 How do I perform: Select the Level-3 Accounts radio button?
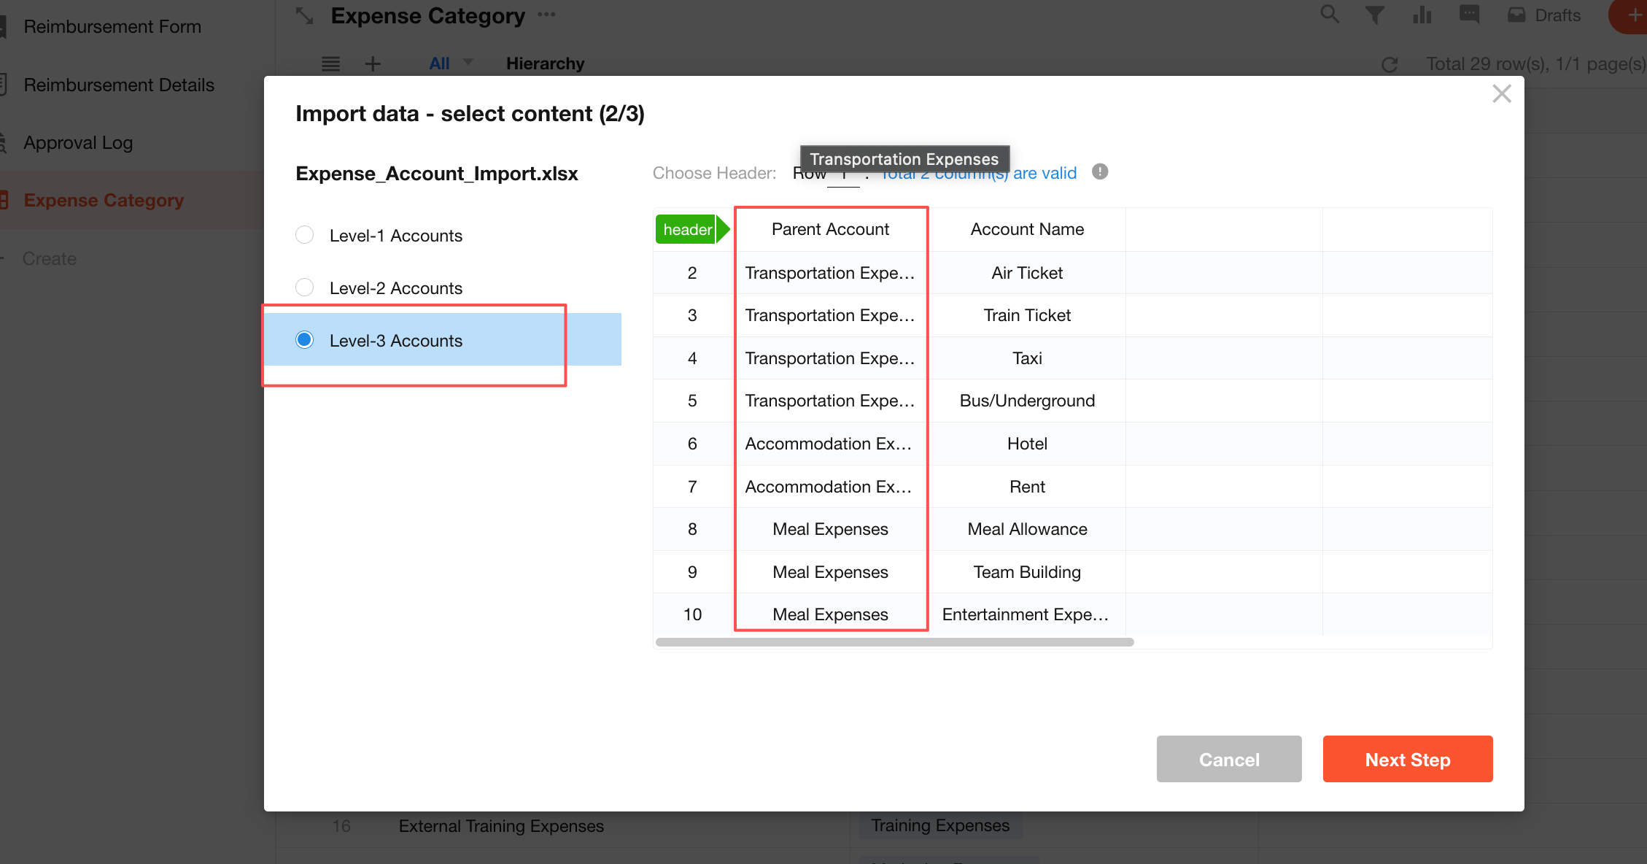pyautogui.click(x=305, y=340)
